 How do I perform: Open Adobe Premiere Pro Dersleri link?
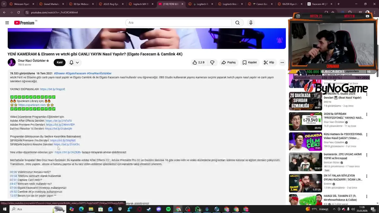[x=60, y=125]
